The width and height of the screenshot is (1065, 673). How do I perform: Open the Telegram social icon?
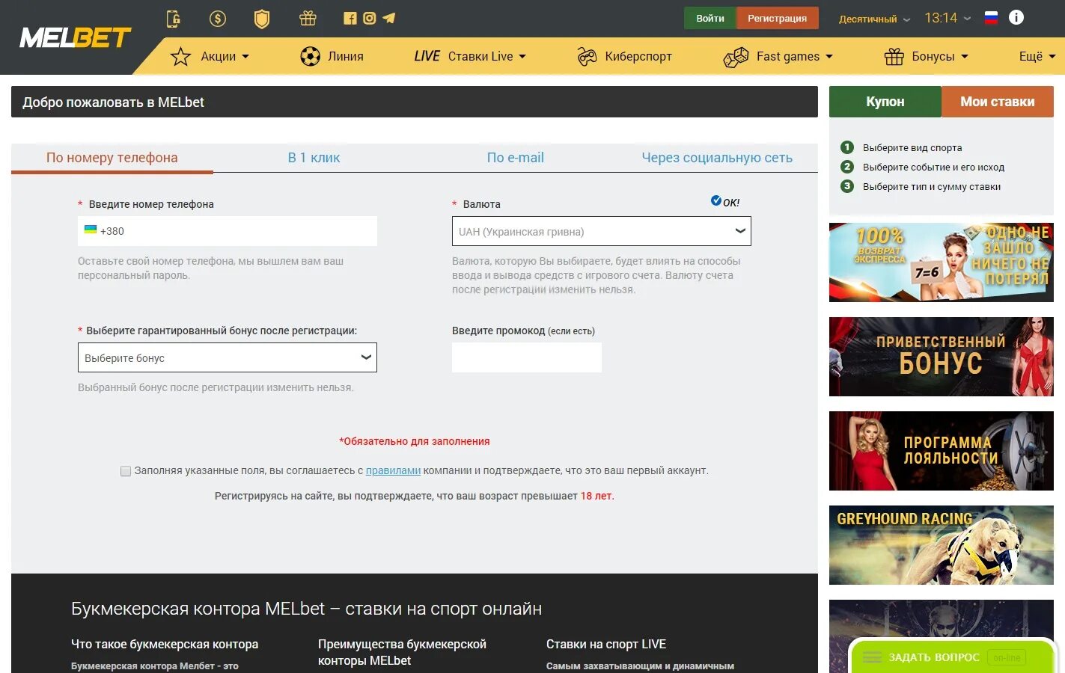(389, 18)
